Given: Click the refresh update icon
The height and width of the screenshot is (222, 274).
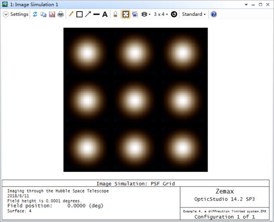Looking at the screenshot, I should coord(35,14).
